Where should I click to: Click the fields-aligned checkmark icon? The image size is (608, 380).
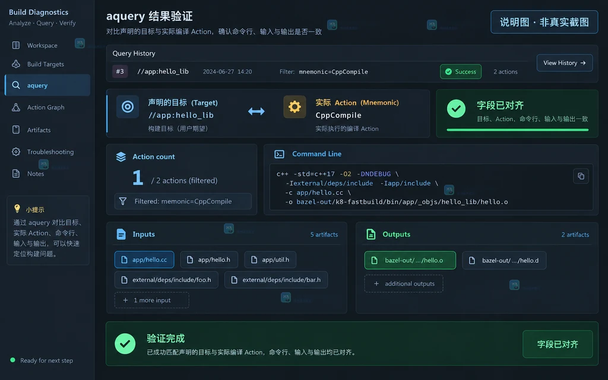coord(456,109)
